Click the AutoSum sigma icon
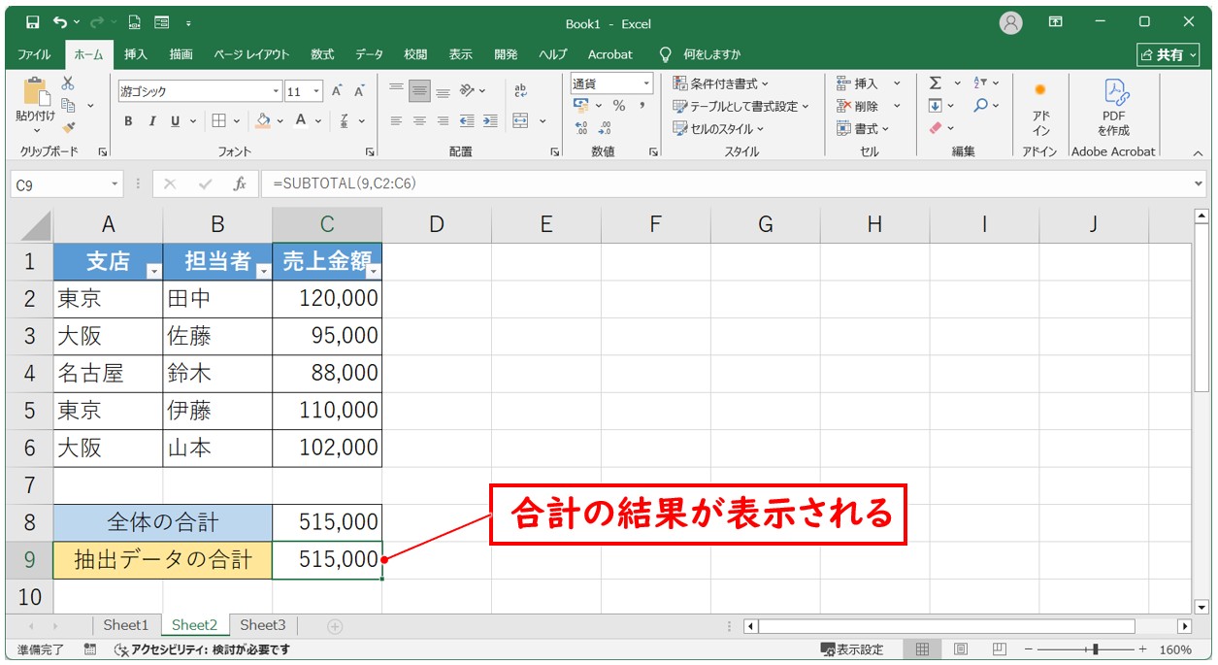 point(935,83)
